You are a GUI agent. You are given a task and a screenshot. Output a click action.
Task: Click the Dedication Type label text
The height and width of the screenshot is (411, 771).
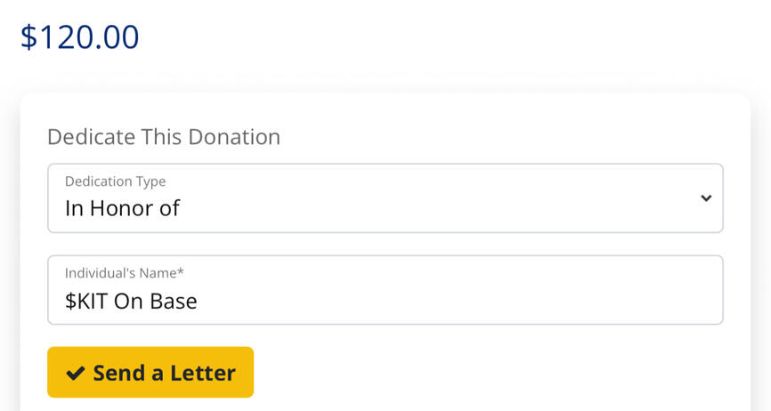(115, 181)
